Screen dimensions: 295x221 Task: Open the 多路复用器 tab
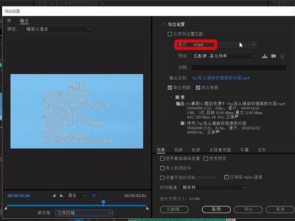coord(220,150)
